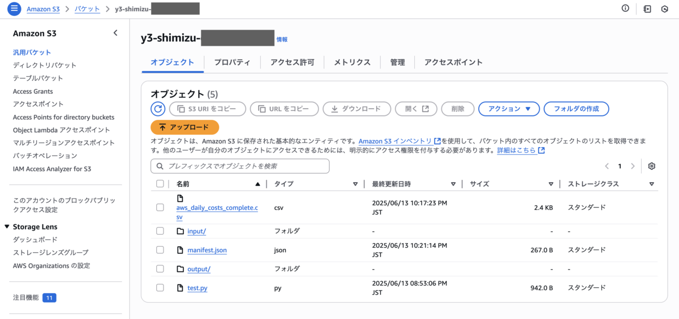The image size is (679, 319).
Task: Open table preferences gear icon
Action: coord(652,166)
